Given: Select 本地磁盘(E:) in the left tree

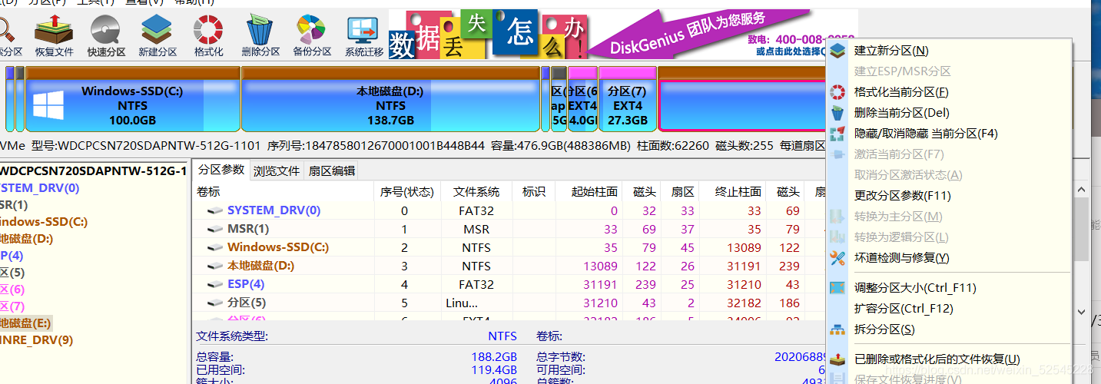Looking at the screenshot, I should click(26, 323).
